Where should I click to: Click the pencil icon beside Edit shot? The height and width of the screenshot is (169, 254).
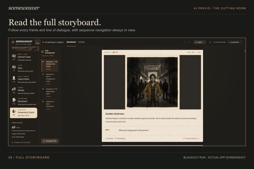107,138
